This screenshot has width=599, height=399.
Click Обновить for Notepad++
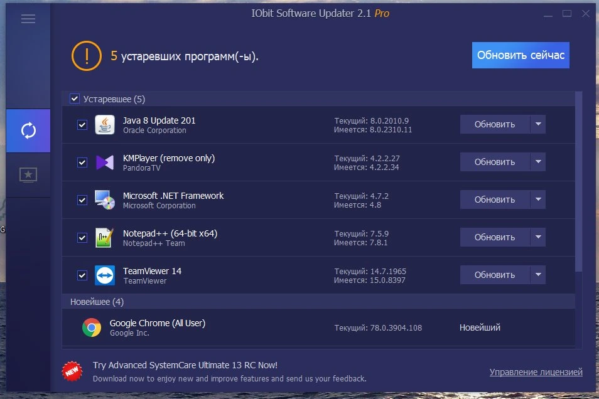coord(495,237)
